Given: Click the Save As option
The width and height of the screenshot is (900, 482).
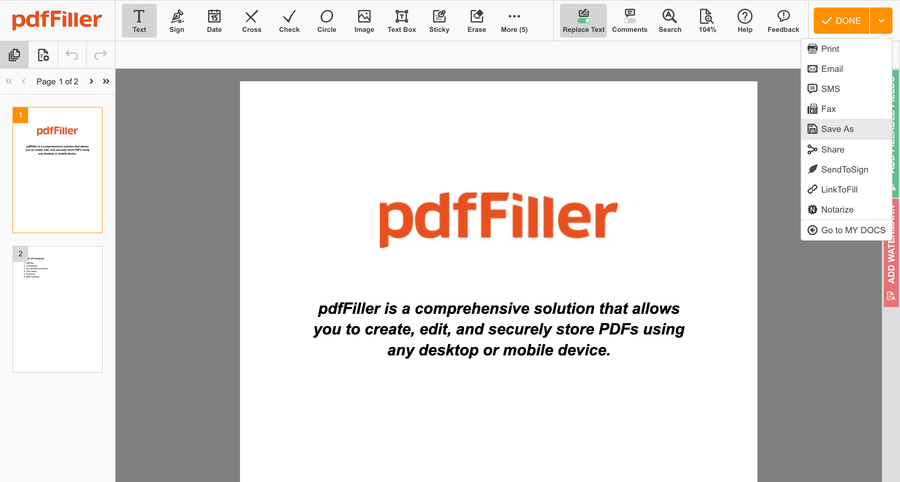Looking at the screenshot, I should 837,129.
